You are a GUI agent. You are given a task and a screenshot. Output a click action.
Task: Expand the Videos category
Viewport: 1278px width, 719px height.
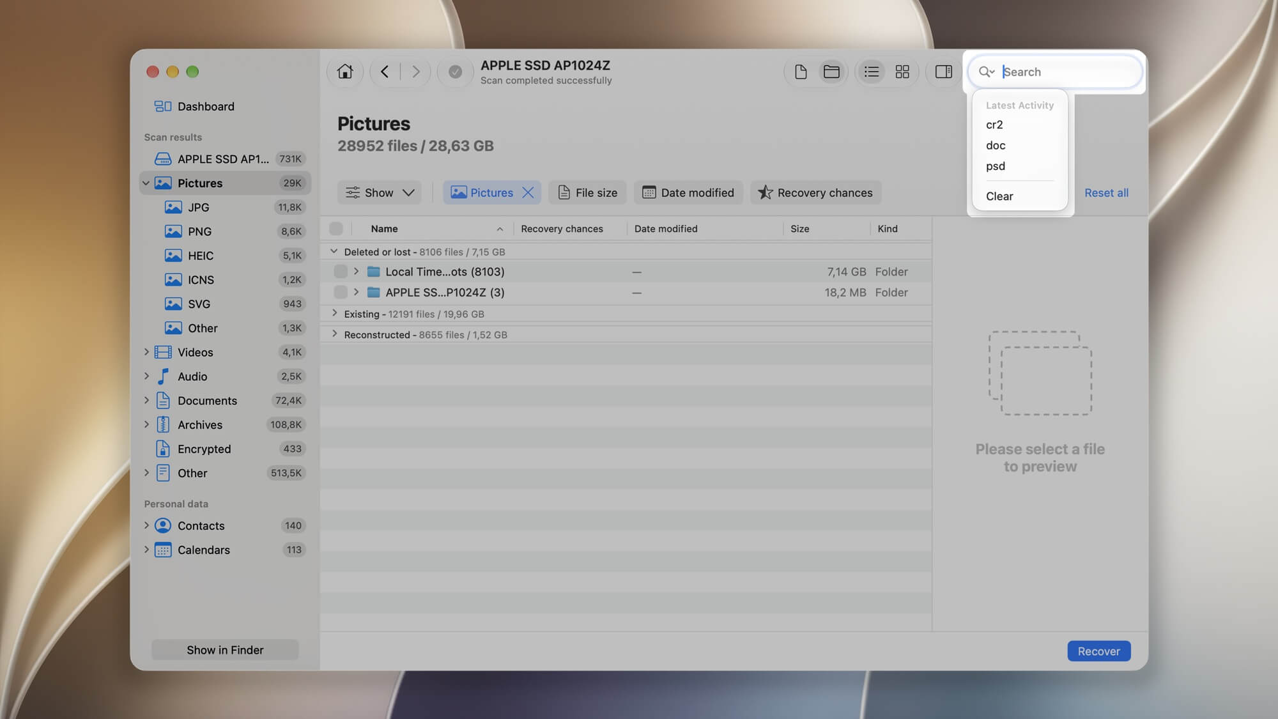pyautogui.click(x=146, y=352)
